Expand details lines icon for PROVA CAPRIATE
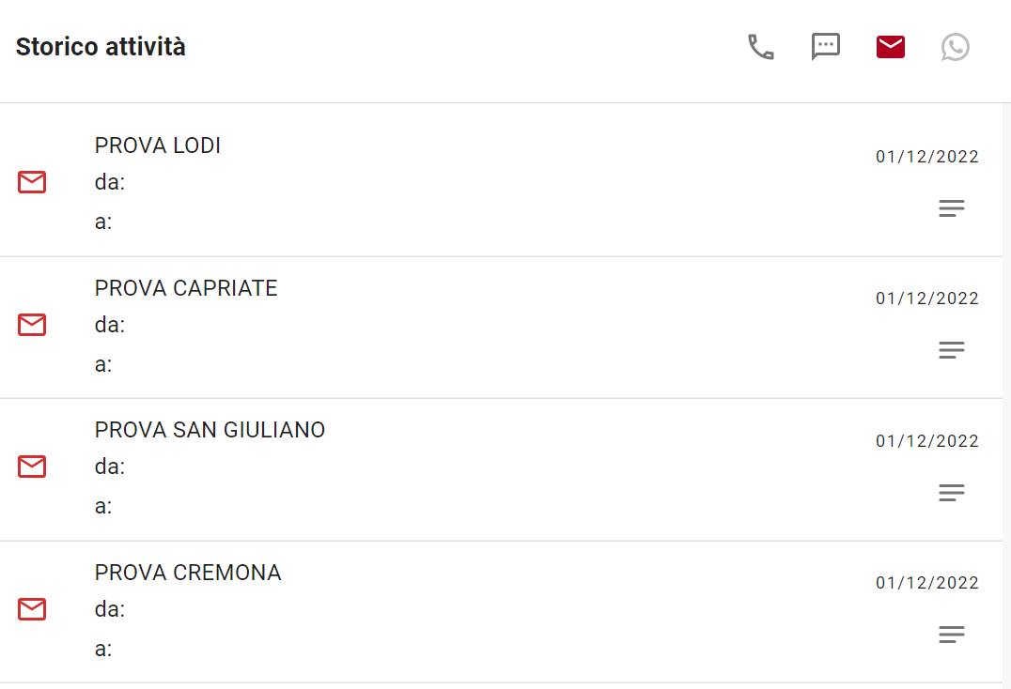The image size is (1011, 689). [x=951, y=350]
